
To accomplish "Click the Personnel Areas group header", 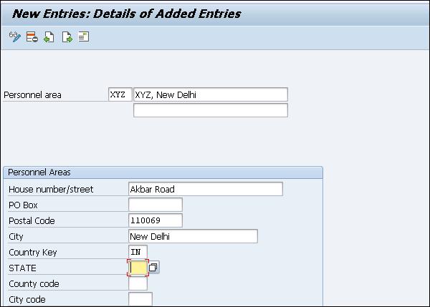I will (x=39, y=172).
